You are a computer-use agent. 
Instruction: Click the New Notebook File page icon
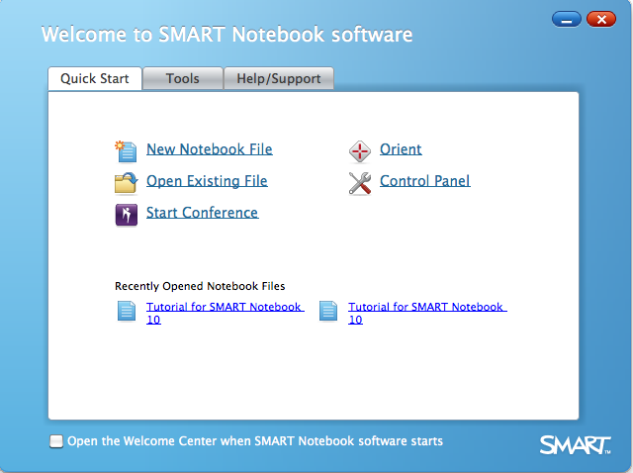(126, 151)
